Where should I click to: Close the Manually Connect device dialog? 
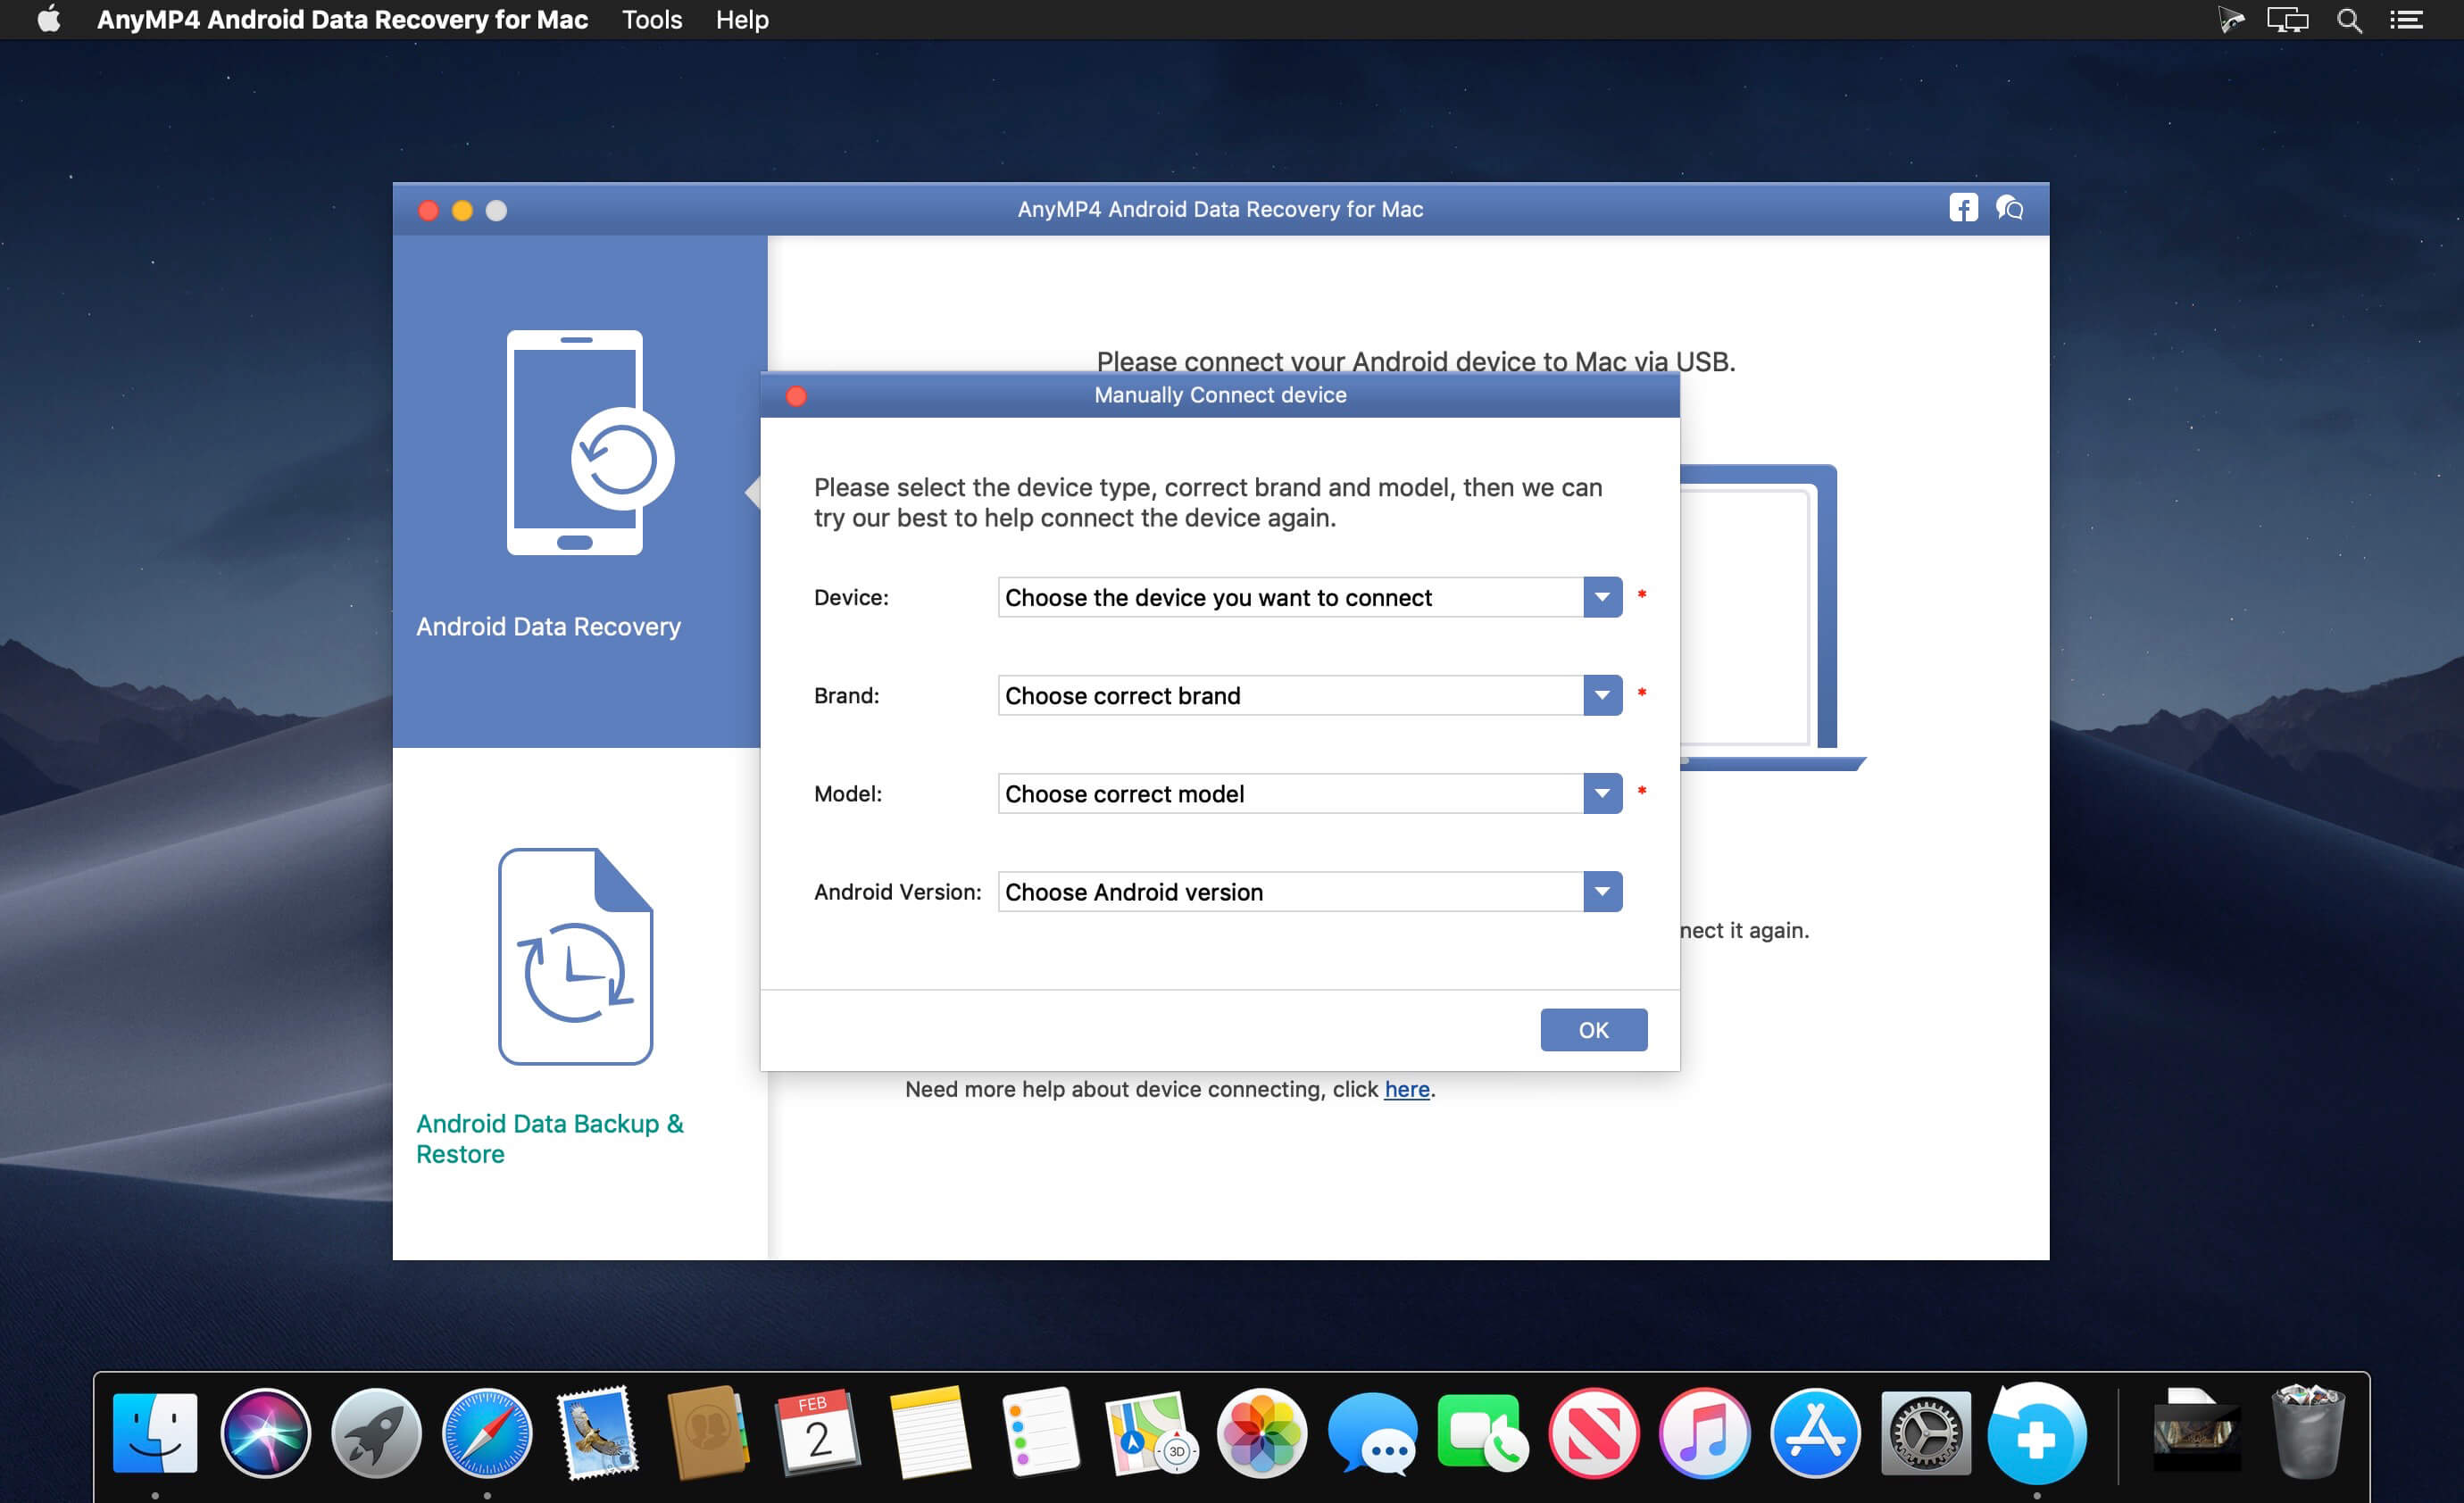coord(796,396)
